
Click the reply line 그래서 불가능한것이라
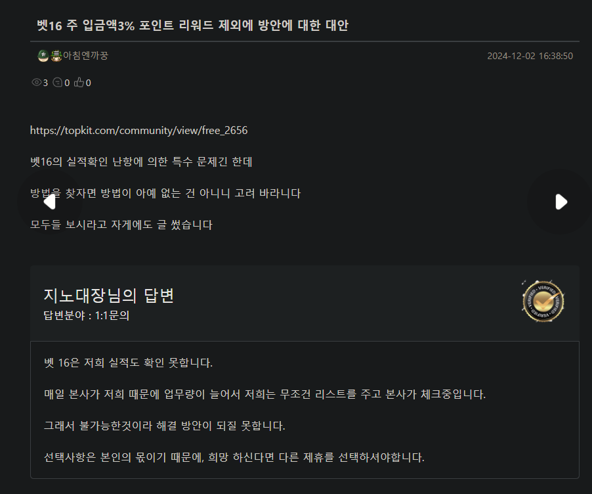pos(165,426)
